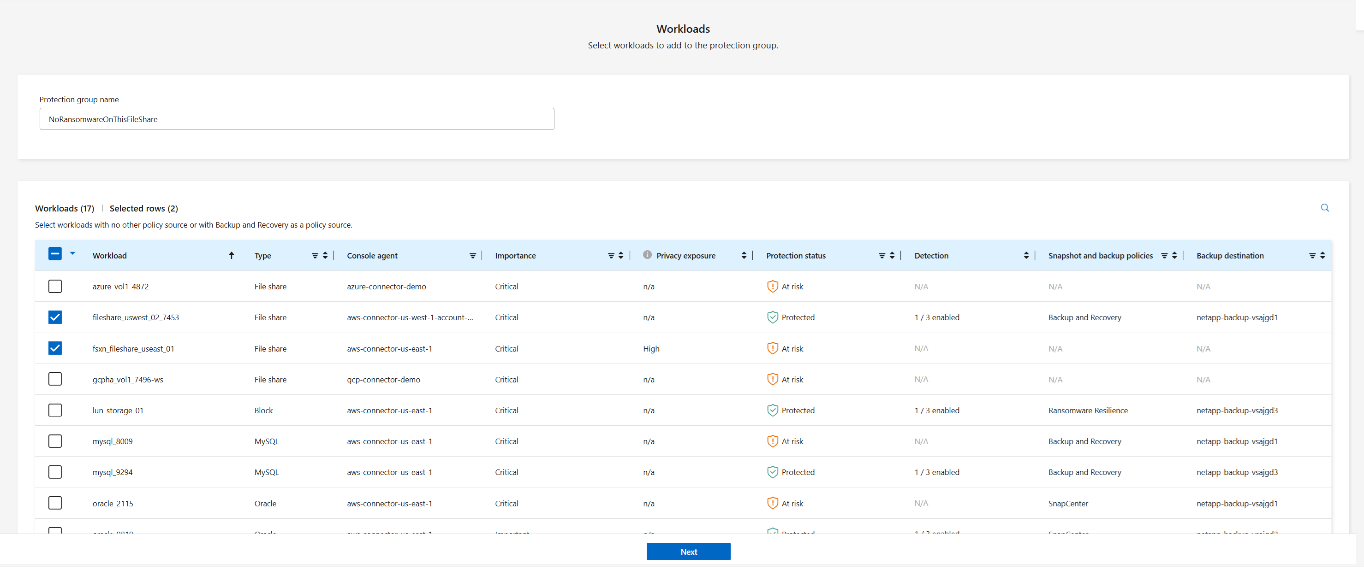Check the azure_vol1_4872 workload checkbox
The width and height of the screenshot is (1364, 569).
(55, 287)
